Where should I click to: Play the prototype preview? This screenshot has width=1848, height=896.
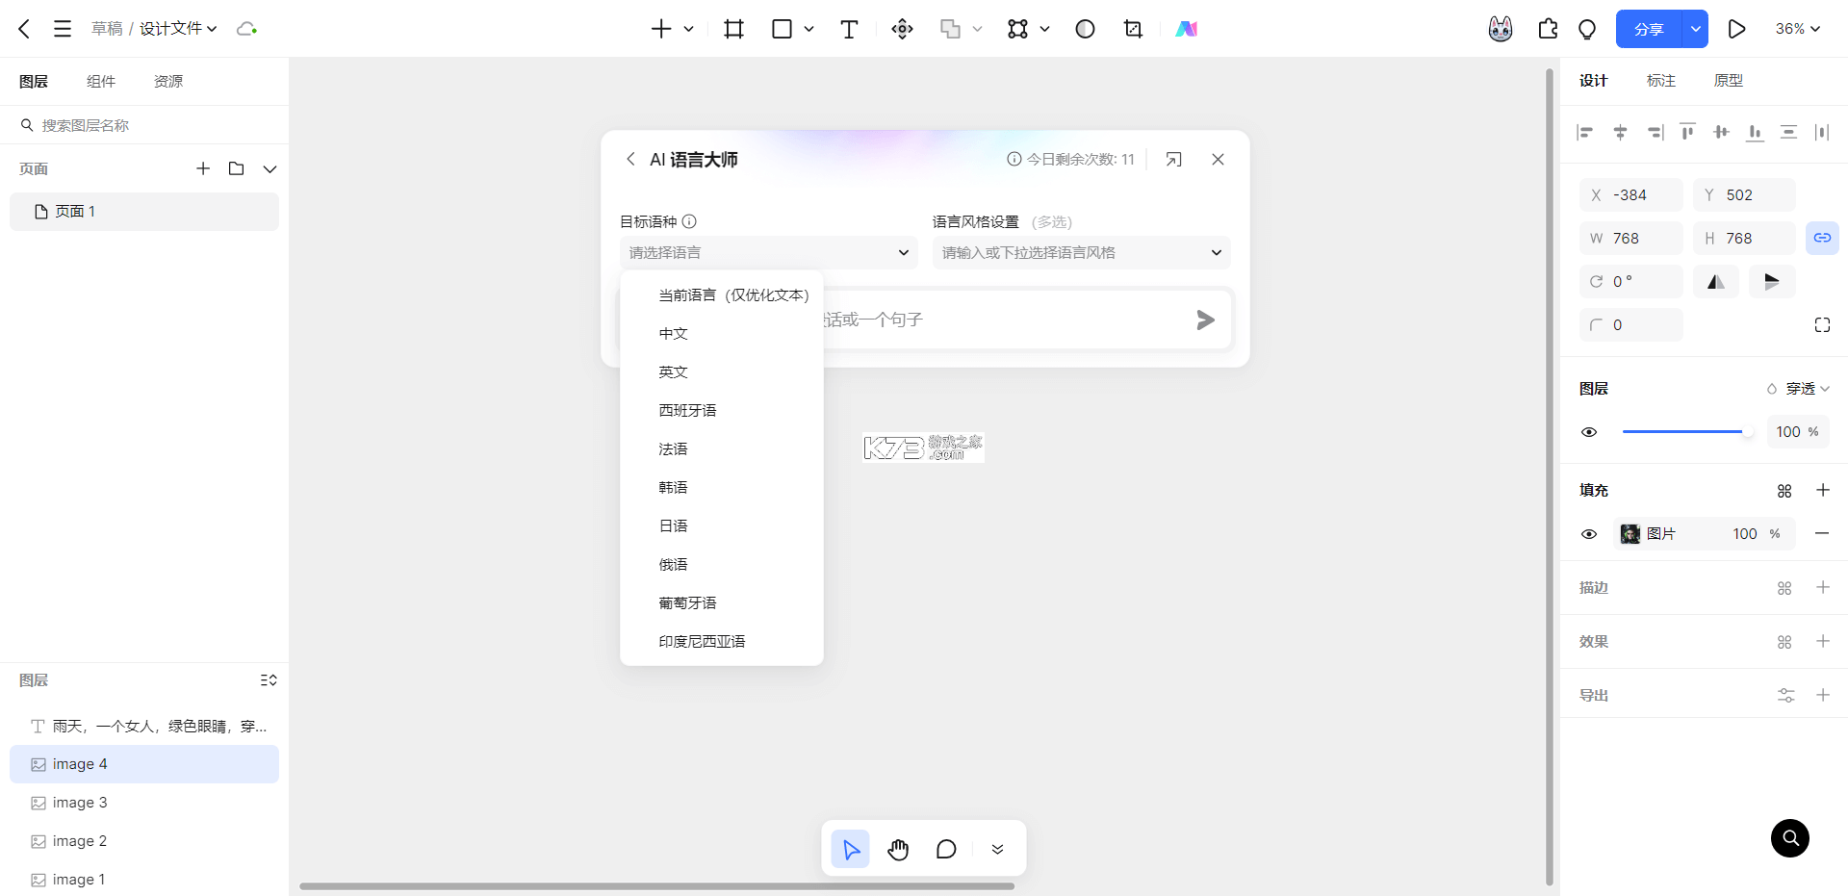pyautogui.click(x=1736, y=29)
